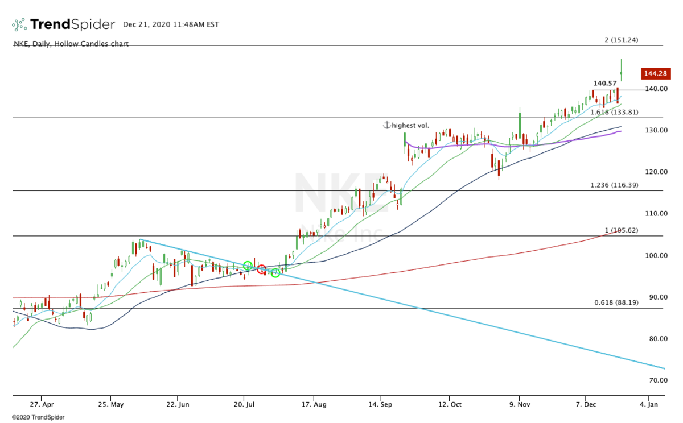683x423 pixels.
Task: Click the anchor icon beside highest vol.
Action: tap(386, 125)
